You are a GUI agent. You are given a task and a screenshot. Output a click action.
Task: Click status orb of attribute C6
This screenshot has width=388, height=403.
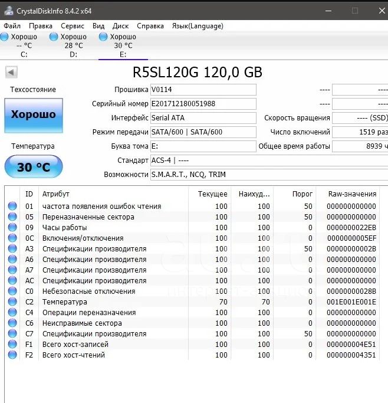coord(12,323)
